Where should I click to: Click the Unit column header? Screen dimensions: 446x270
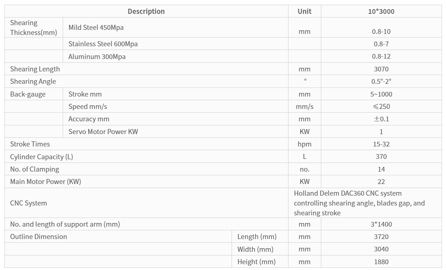tap(305, 11)
